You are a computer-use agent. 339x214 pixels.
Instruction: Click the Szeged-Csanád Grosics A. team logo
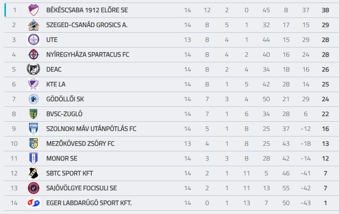coord(33,25)
